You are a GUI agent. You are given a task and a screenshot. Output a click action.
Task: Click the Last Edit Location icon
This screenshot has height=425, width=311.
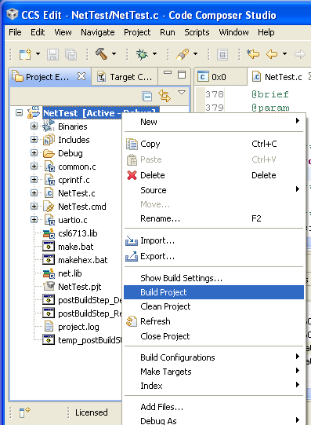click(x=253, y=53)
